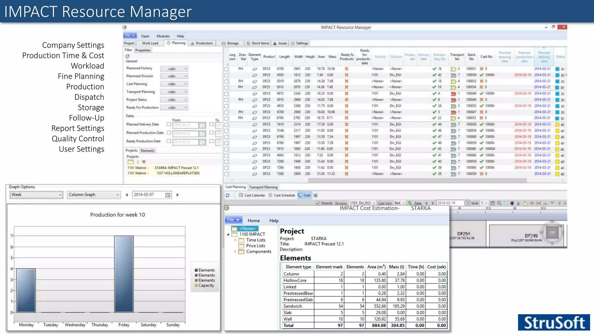Viewport: 594px width, 334px height.
Task: Go to next week with right arrow
Action: click(178, 195)
